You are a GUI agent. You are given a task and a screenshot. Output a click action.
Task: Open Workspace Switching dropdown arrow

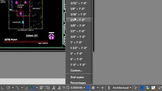point(98,88)
